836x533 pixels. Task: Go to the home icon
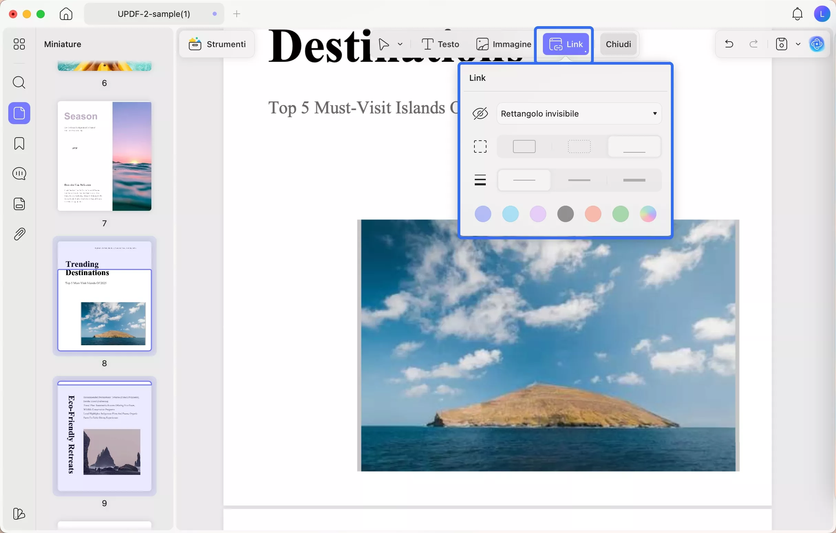tap(66, 14)
